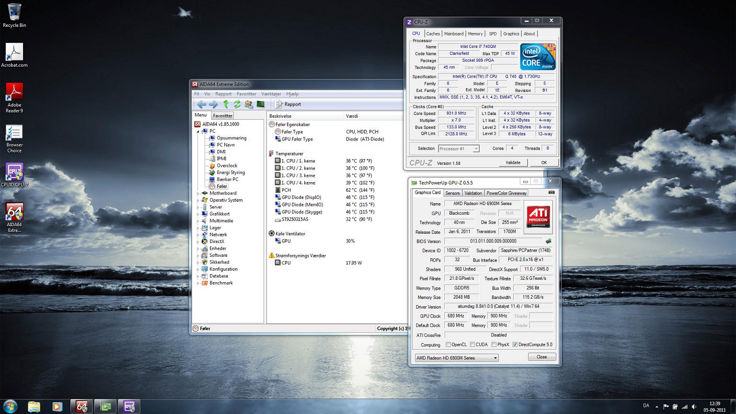Click the Action Center flag tray icon
Screen dimensions: 736x414
click(x=666, y=407)
